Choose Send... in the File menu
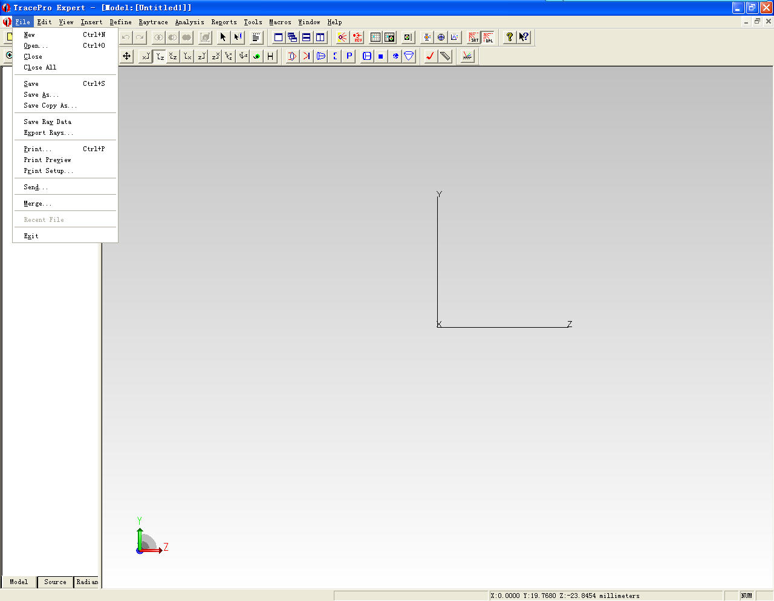This screenshot has width=774, height=601. point(65,187)
